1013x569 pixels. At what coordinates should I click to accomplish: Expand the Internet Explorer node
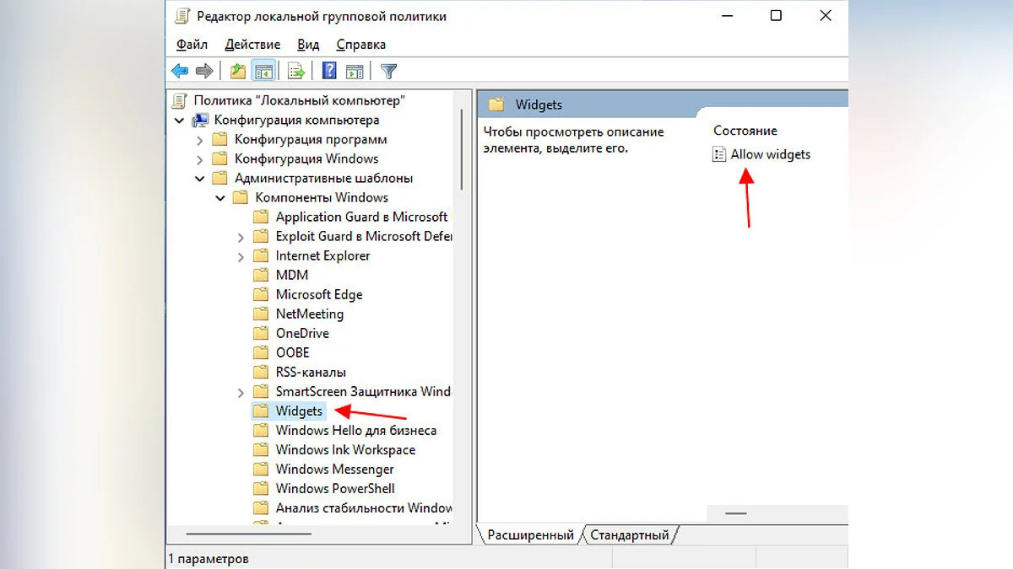241,256
